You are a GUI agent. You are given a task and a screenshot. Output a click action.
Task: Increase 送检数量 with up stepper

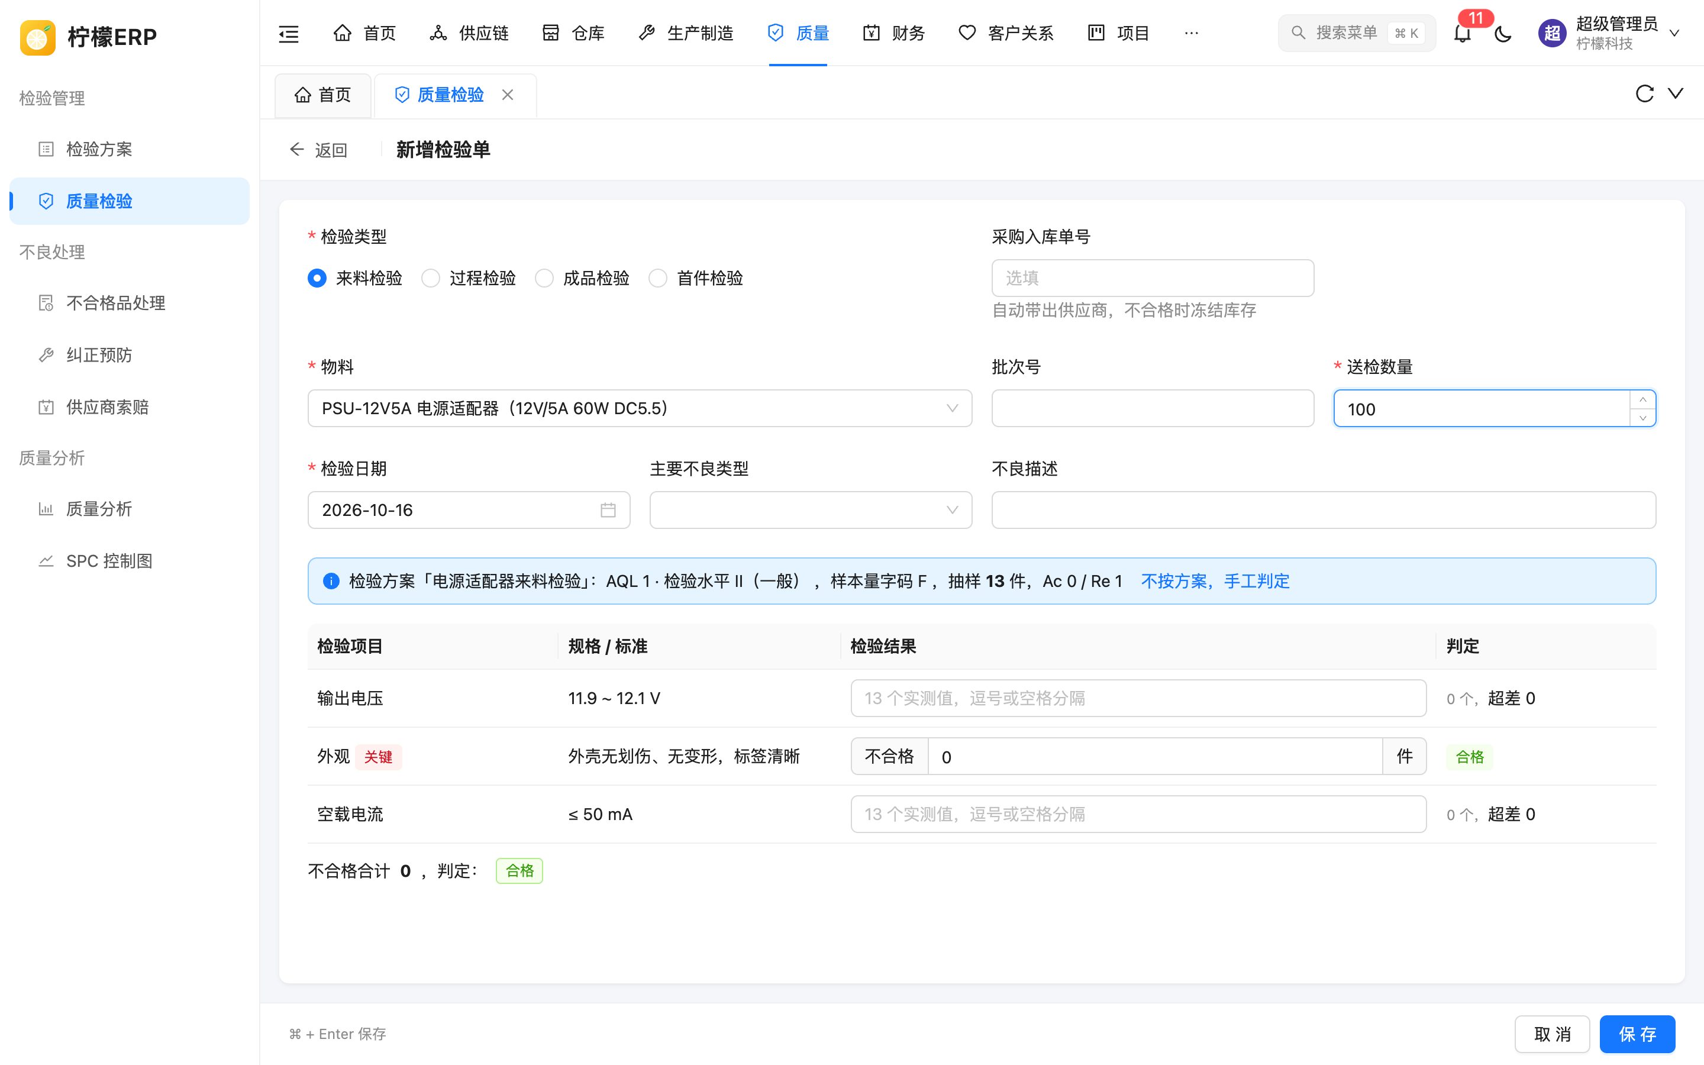pos(1642,399)
